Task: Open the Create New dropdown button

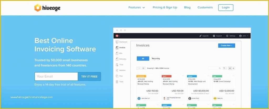Action: tap(227, 46)
